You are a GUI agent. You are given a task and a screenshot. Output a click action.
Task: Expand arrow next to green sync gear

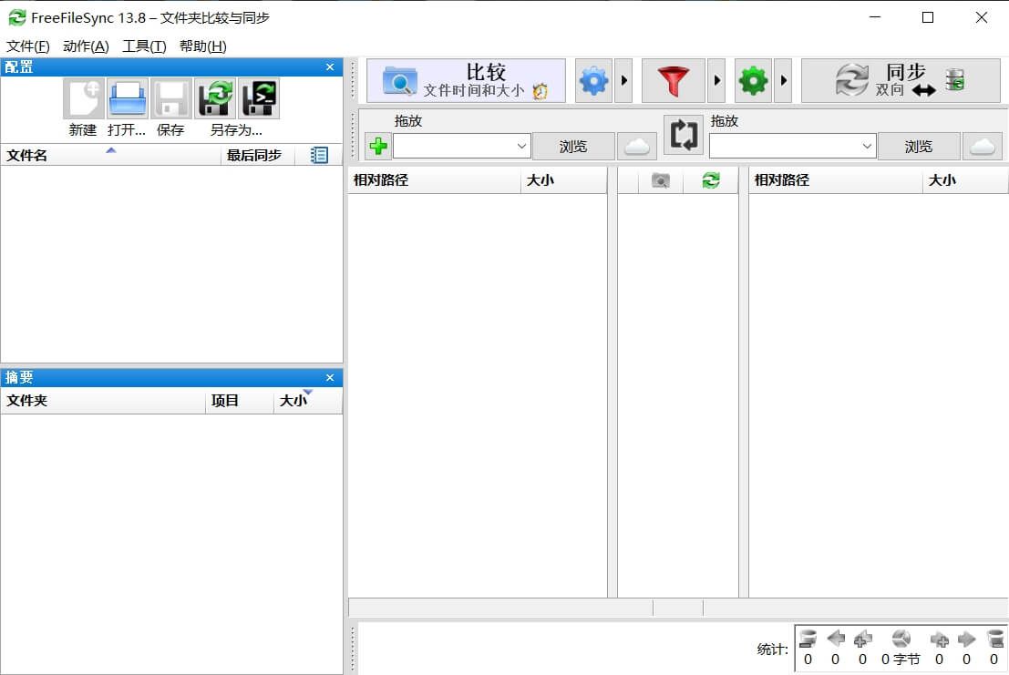(782, 81)
